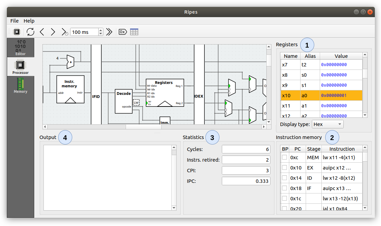Switch to the Editor tab in the sidebar
Image resolution: width=381 pixels, height=226 pixels.
click(21, 48)
